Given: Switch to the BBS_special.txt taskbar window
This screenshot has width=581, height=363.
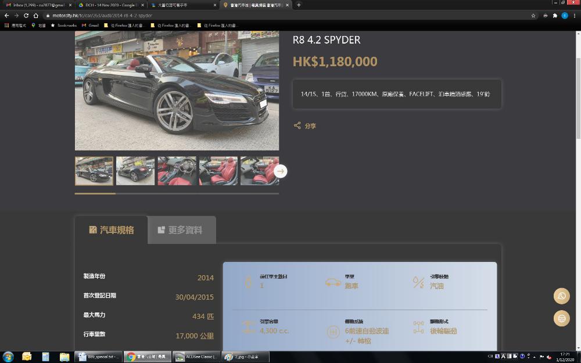Looking at the screenshot, I should pos(99,357).
